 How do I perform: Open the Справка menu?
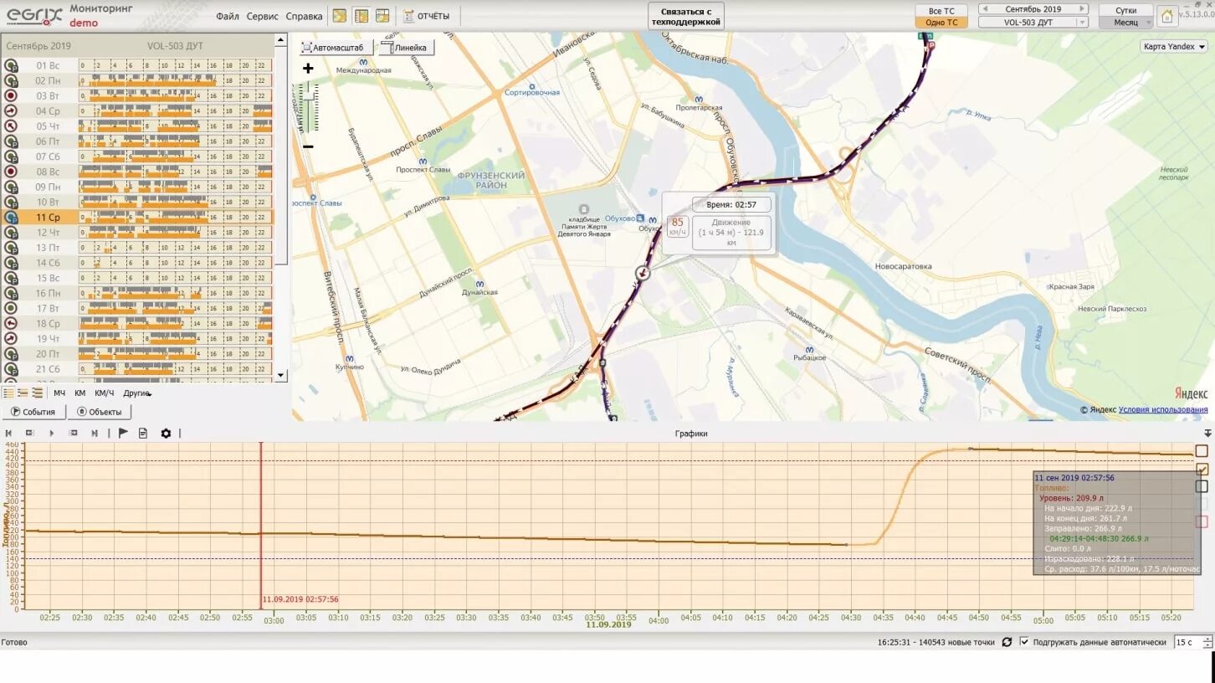pyautogui.click(x=304, y=16)
